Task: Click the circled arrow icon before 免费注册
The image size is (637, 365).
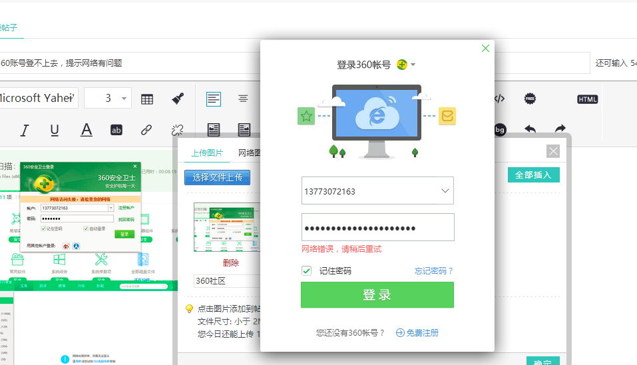Action: [x=400, y=333]
